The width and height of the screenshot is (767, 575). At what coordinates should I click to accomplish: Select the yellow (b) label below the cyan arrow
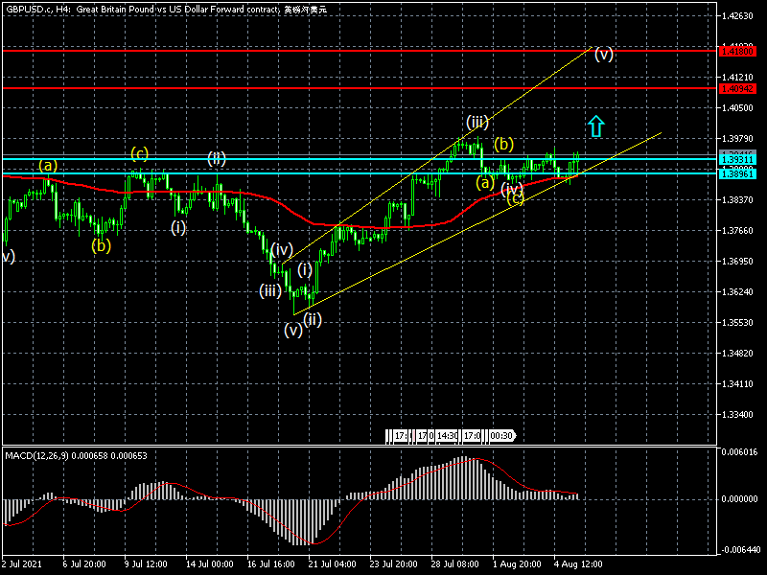(x=504, y=145)
